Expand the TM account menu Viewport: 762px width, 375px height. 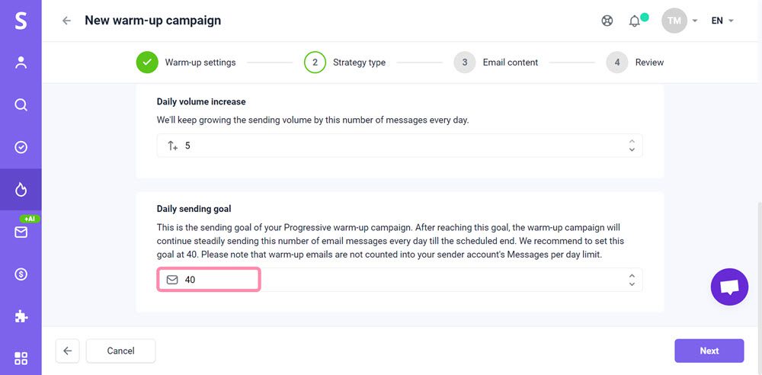pos(680,21)
